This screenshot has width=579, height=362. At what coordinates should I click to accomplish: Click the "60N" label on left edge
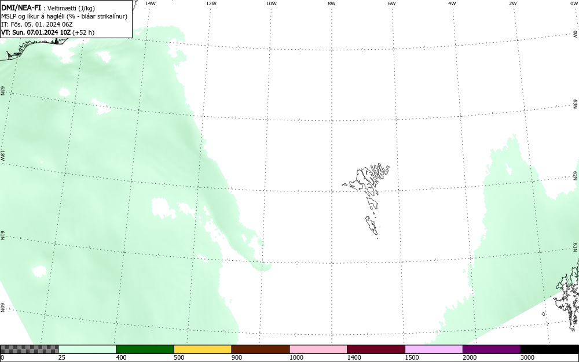click(x=2, y=308)
